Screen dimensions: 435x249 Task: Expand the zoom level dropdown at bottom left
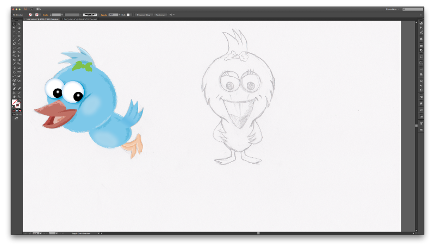tap(40, 233)
